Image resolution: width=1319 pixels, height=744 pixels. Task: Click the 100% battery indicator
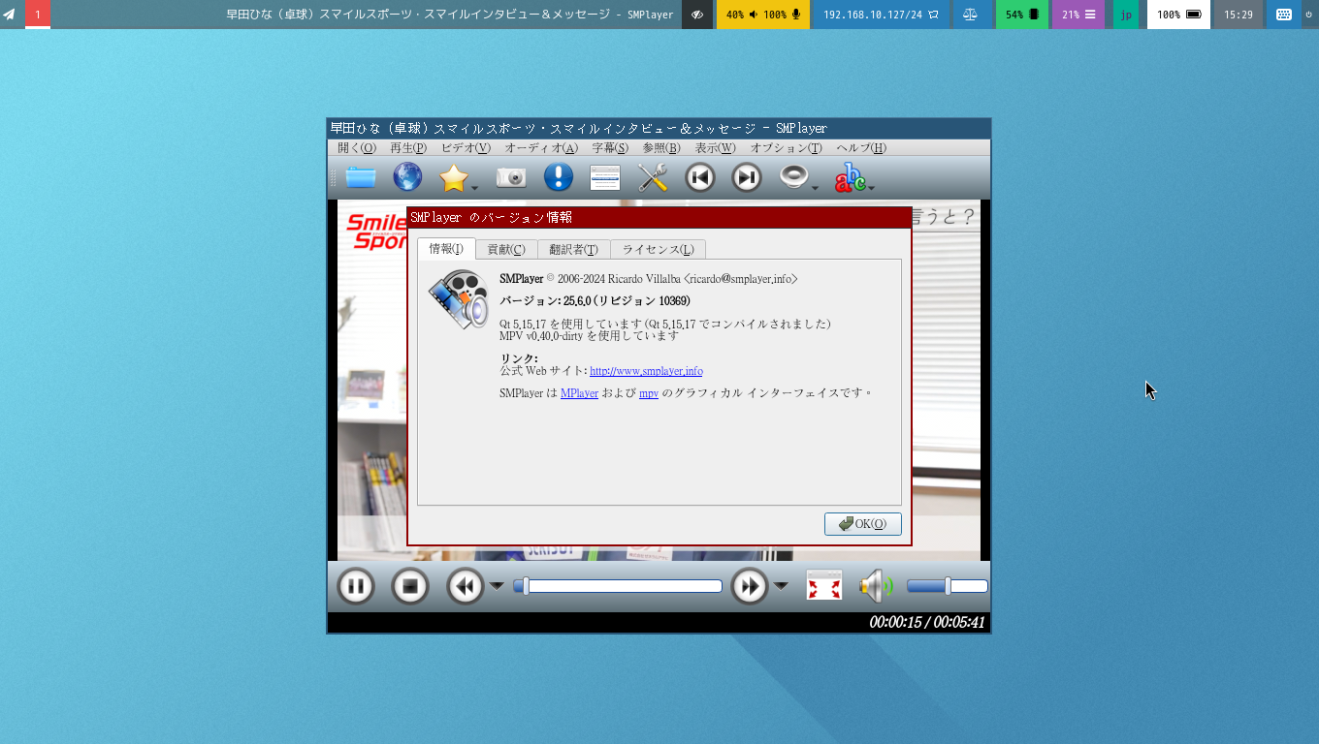(1178, 15)
